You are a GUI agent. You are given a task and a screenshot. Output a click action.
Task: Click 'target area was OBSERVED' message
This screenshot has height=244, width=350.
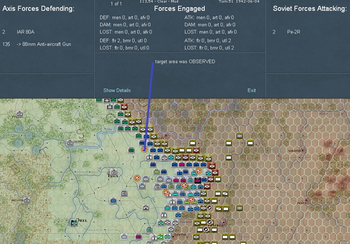tap(185, 61)
